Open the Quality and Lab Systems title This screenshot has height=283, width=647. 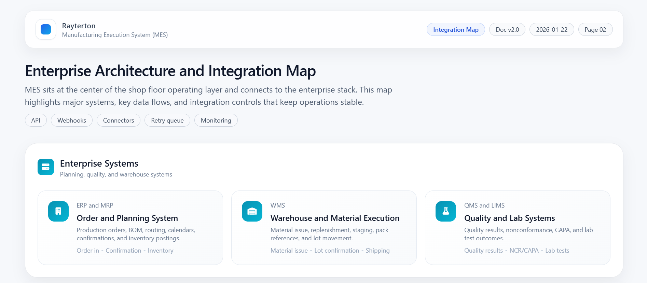coord(509,218)
